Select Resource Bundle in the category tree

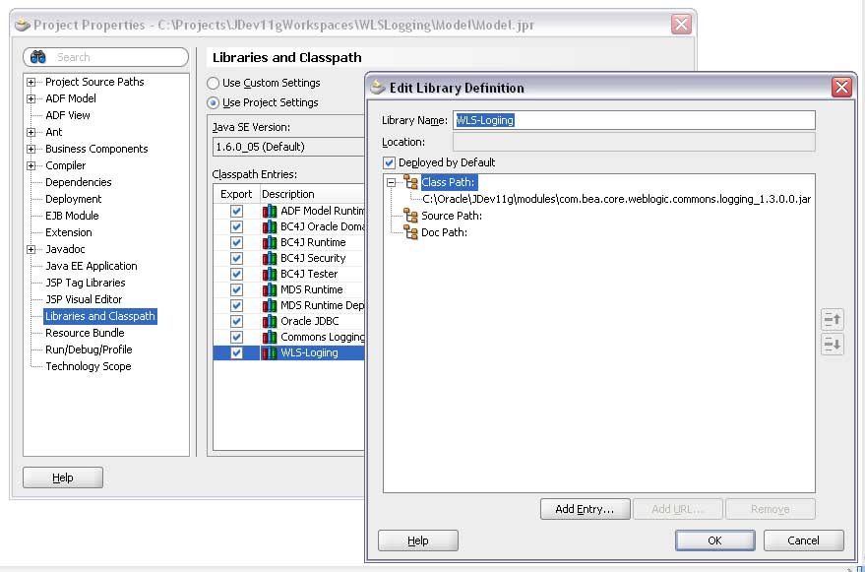[85, 333]
